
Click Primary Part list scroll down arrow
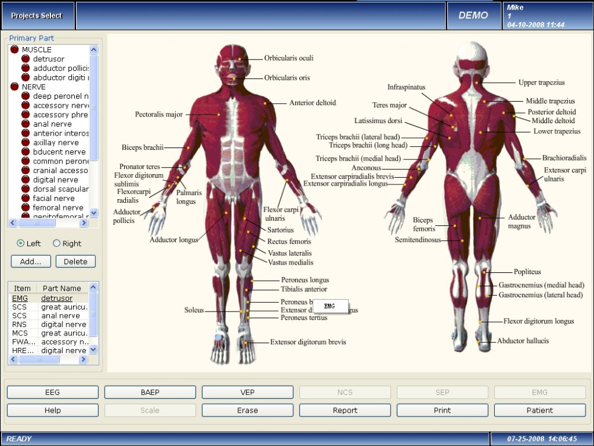click(94, 213)
